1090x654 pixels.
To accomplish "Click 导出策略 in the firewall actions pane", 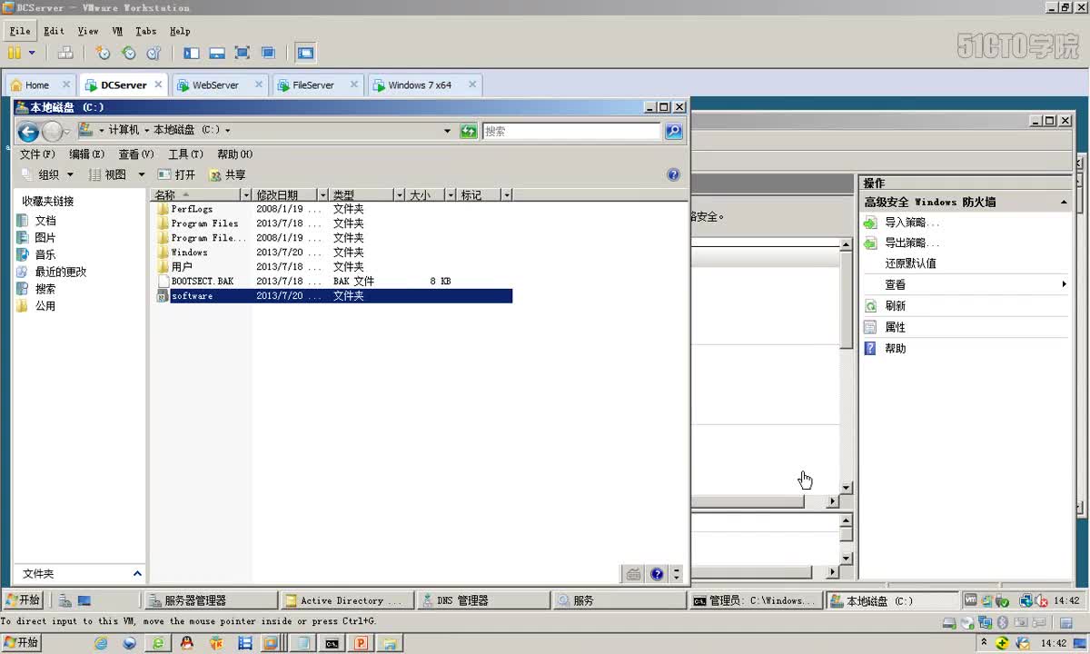I will click(x=912, y=243).
